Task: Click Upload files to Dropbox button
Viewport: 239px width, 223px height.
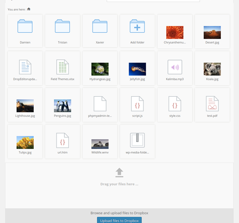Action: coord(119,221)
